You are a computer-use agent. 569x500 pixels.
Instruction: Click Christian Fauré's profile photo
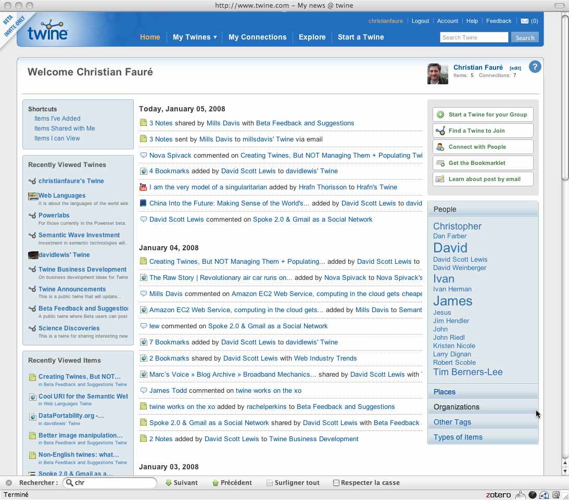coord(437,74)
